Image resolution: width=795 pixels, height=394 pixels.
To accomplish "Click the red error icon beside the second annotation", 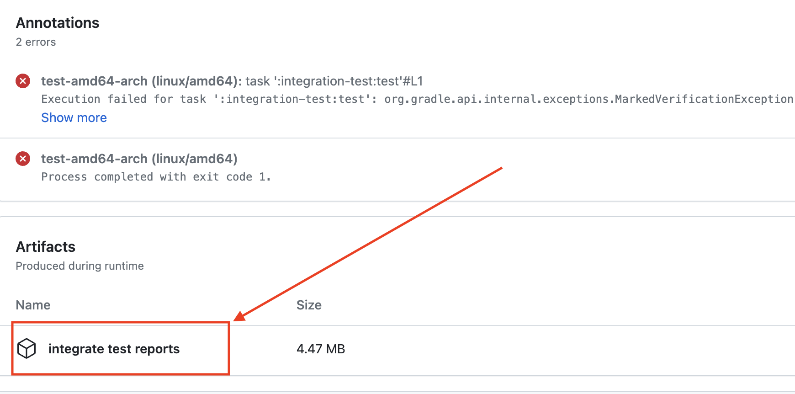I will pos(23,159).
